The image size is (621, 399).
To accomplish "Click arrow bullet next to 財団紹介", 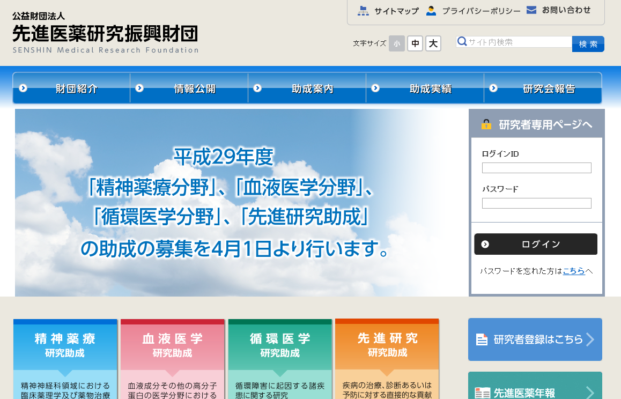I will pyautogui.click(x=23, y=88).
